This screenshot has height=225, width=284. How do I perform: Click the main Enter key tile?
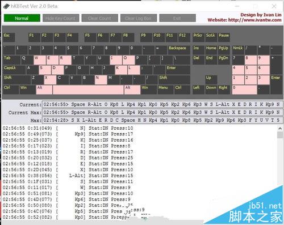178,70
